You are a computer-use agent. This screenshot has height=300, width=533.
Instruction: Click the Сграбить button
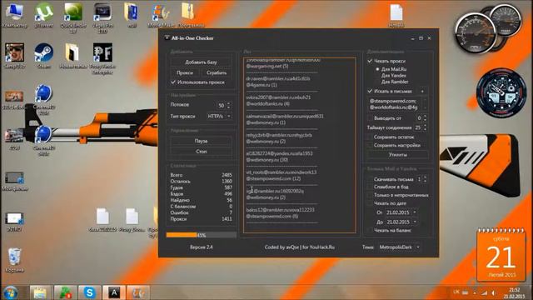point(217,72)
